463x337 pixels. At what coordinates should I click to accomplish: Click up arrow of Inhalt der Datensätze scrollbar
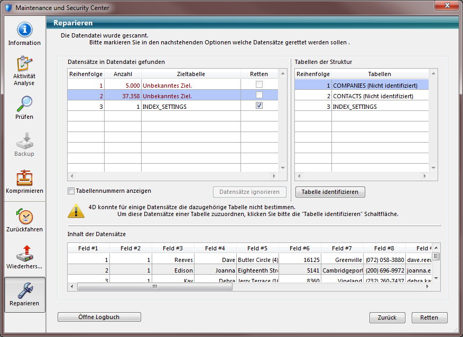(436, 248)
